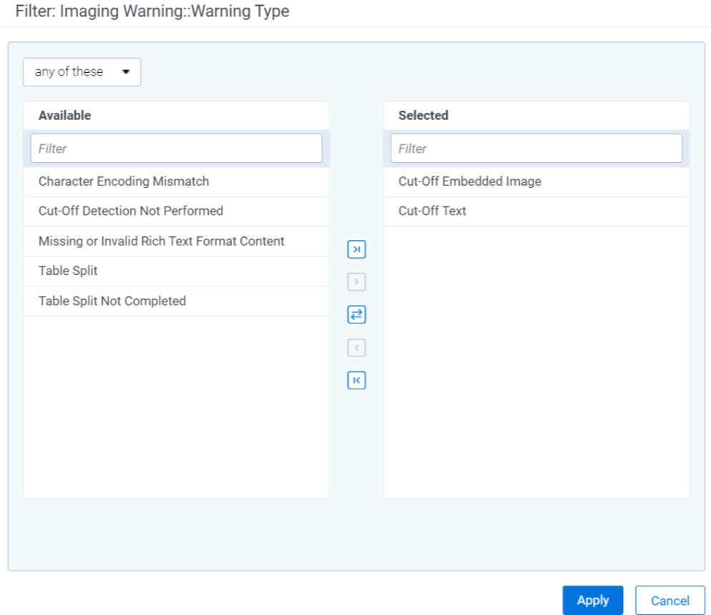The width and height of the screenshot is (711, 615).
Task: Click the swap lists double-arrow icon
Action: 356,315
